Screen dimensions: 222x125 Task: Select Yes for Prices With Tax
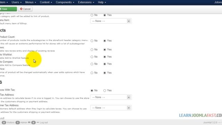(105, 91)
